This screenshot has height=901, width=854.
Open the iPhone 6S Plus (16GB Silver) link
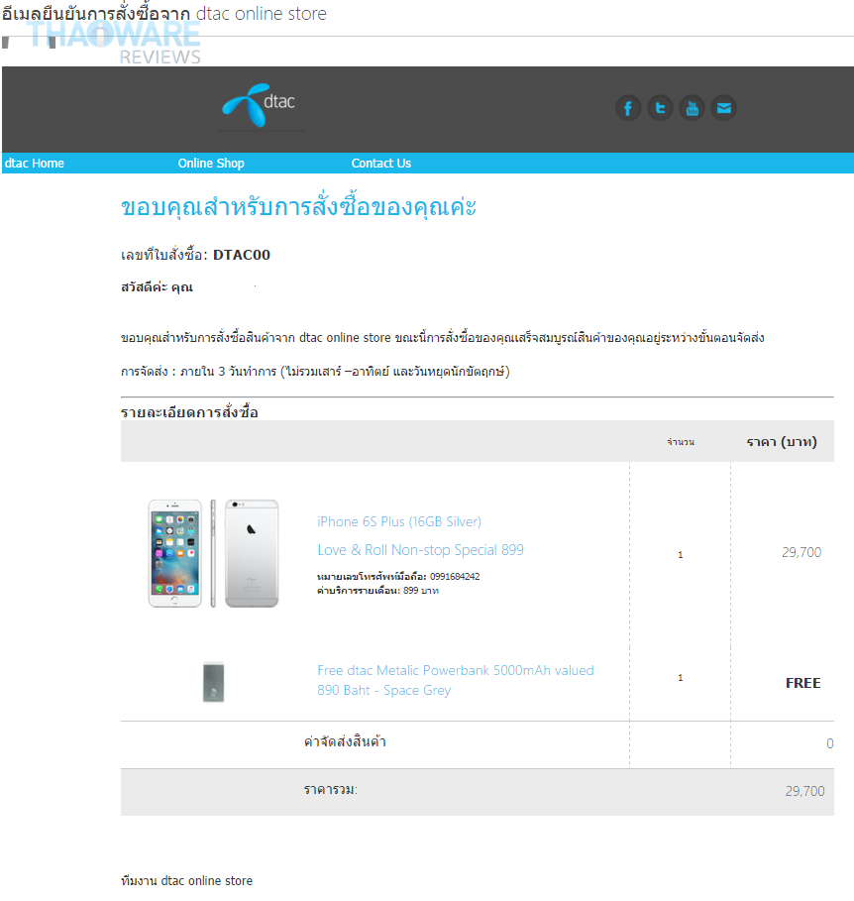coord(399,521)
